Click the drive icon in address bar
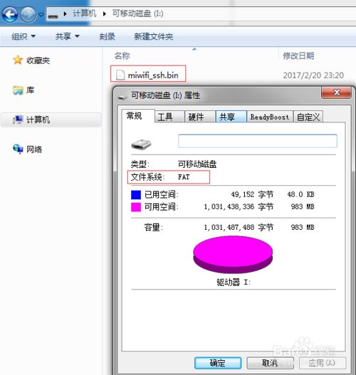This screenshot has width=356, height=375. [x=53, y=15]
